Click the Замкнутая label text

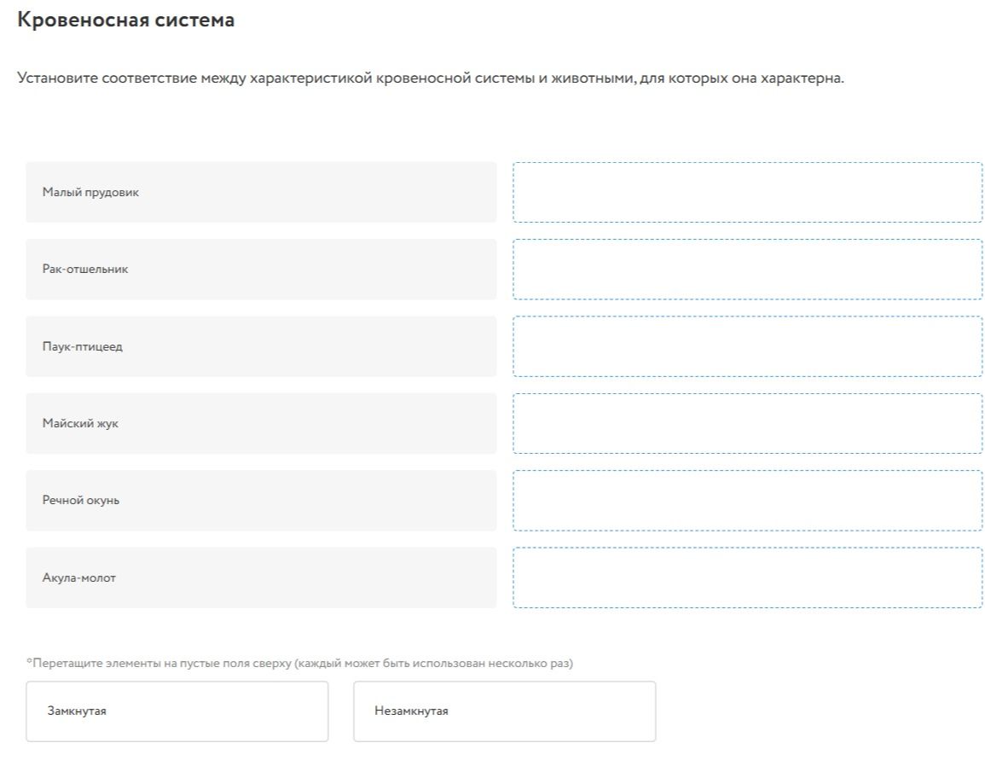77,711
